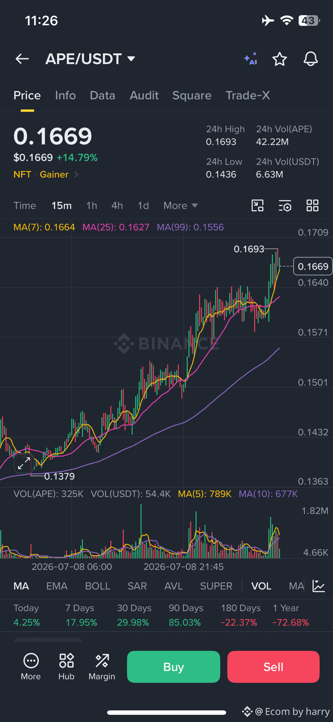Open the four-square grid layout icon
The height and width of the screenshot is (722, 333).
pos(312,205)
